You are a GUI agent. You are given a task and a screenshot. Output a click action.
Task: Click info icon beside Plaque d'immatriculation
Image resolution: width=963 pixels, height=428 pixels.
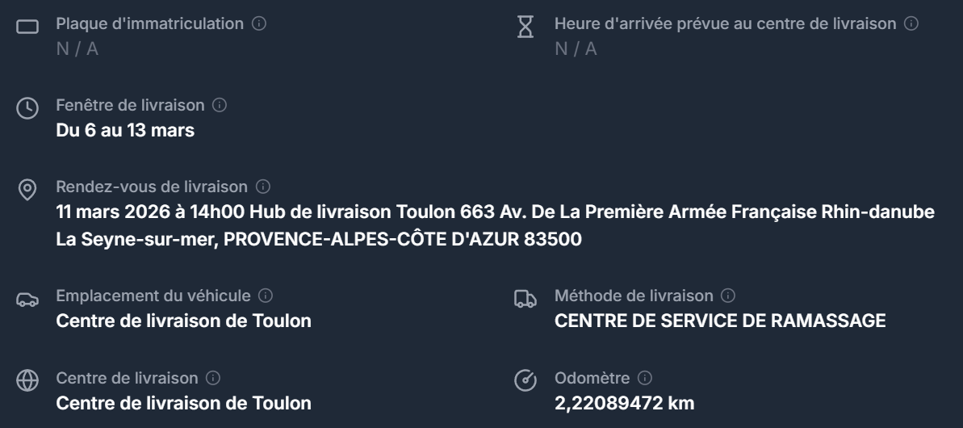coord(259,24)
